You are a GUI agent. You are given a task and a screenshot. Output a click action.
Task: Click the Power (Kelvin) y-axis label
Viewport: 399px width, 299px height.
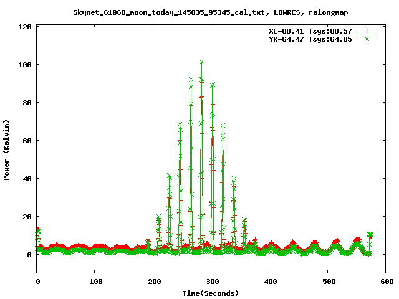7,149
